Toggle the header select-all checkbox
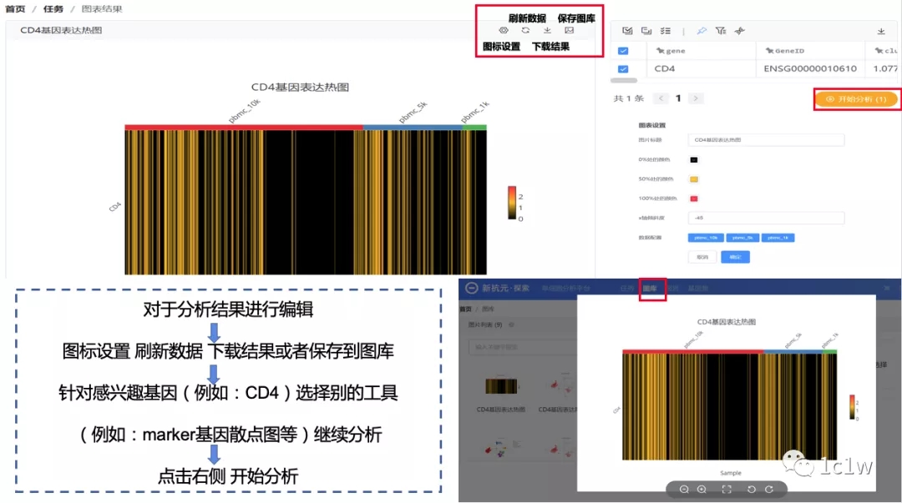Image resolution: width=902 pixels, height=503 pixels. (623, 51)
